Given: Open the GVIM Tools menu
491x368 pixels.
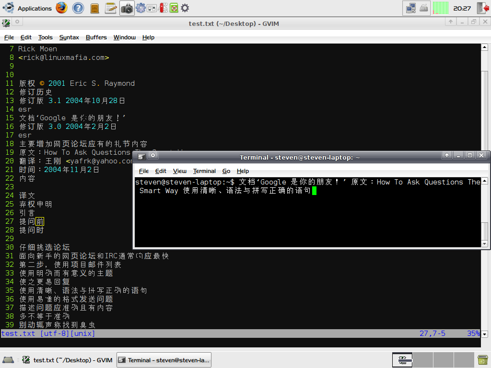Looking at the screenshot, I should click(x=46, y=37).
